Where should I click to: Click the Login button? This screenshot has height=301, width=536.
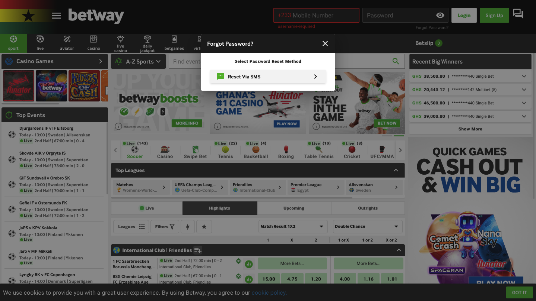[464, 15]
